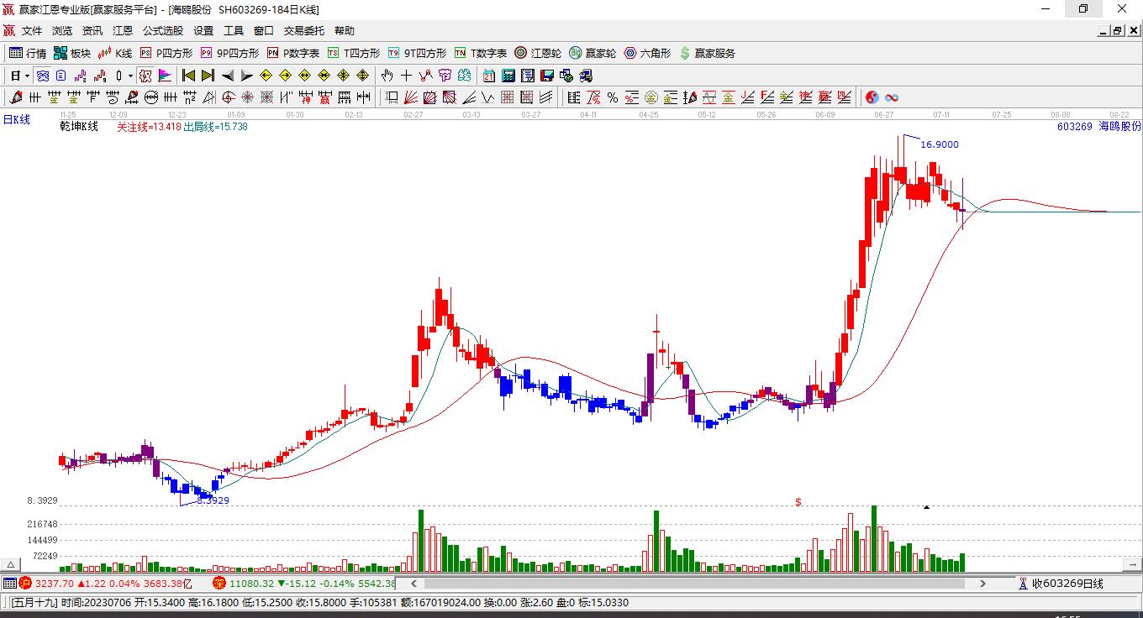Expand the period dropdown next to 日 icon
This screenshot has height=618, width=1143.
tap(28, 76)
